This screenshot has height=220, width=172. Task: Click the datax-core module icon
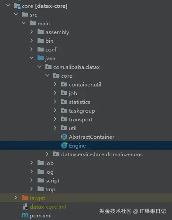pyautogui.click(x=17, y=6)
